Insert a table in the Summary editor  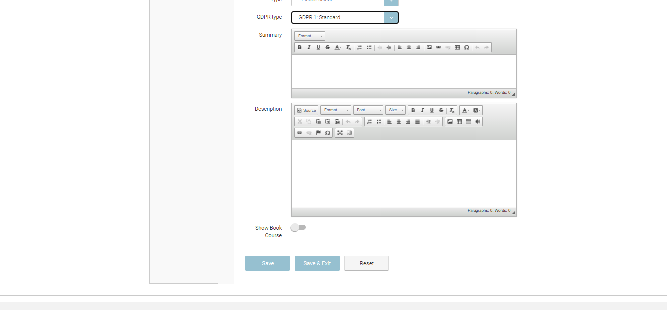point(457,47)
